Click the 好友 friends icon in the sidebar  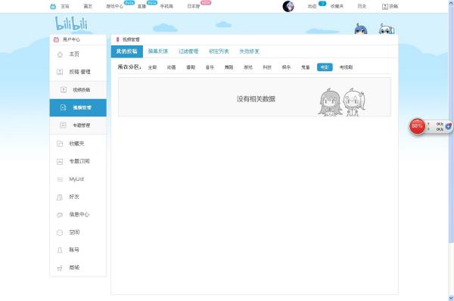pos(60,197)
